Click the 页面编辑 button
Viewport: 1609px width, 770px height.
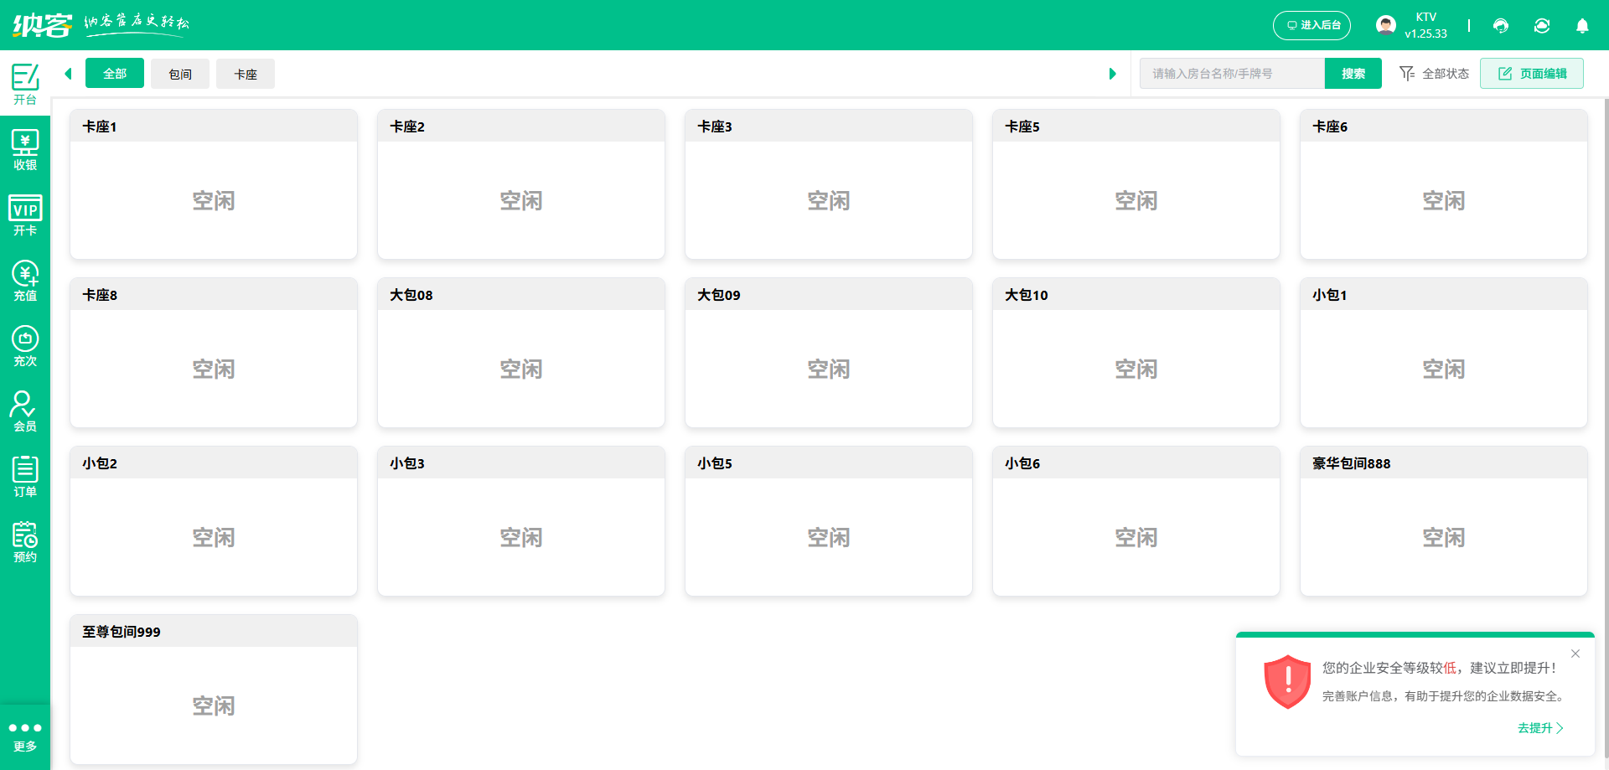pyautogui.click(x=1532, y=74)
